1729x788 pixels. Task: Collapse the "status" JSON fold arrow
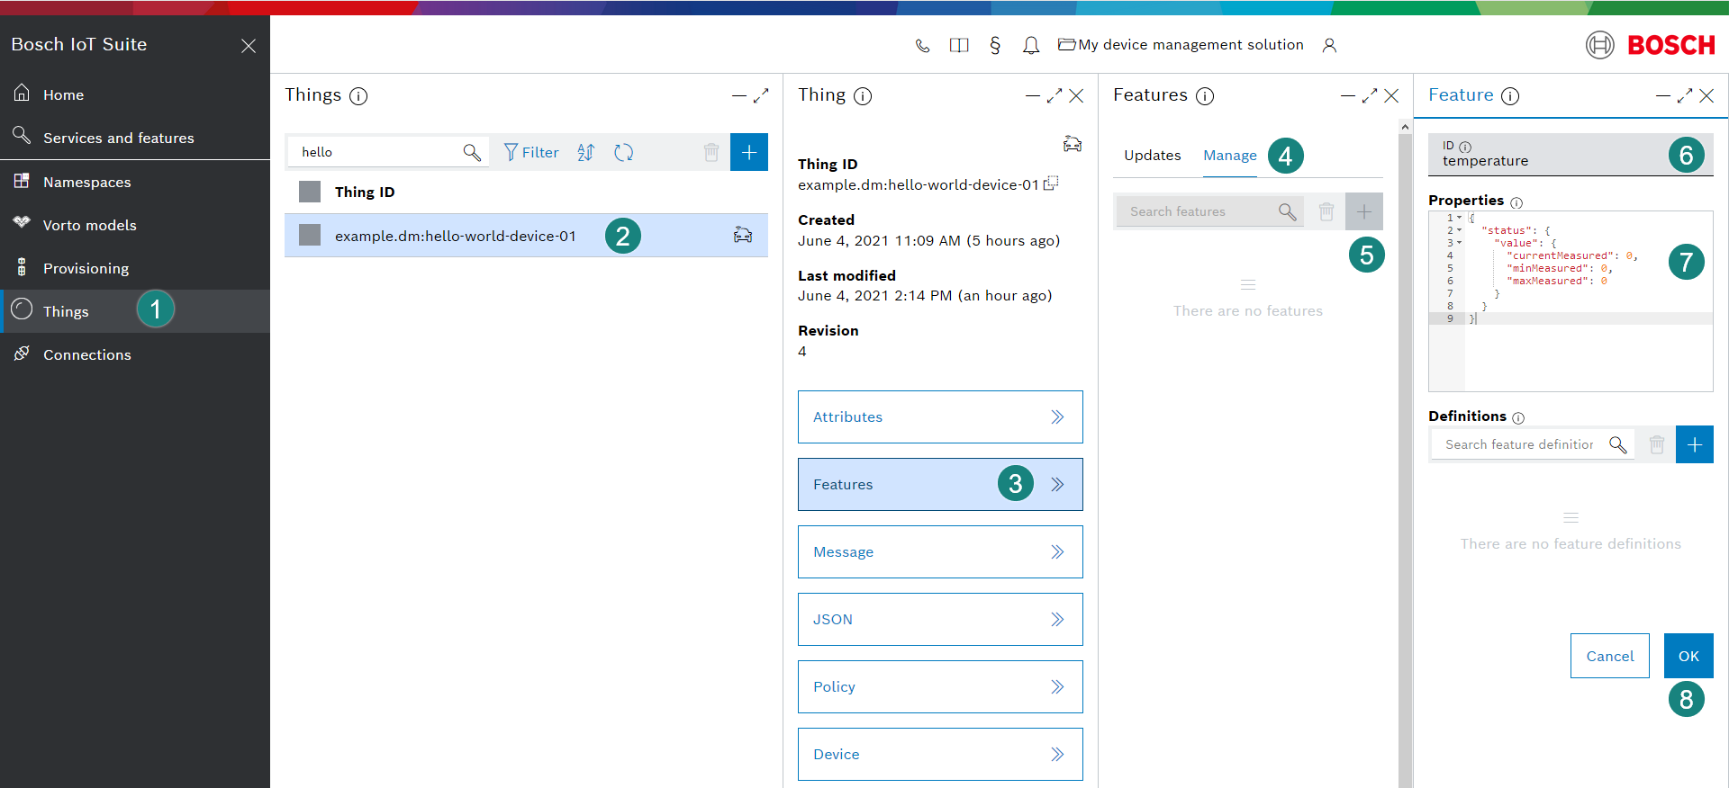pyautogui.click(x=1460, y=230)
